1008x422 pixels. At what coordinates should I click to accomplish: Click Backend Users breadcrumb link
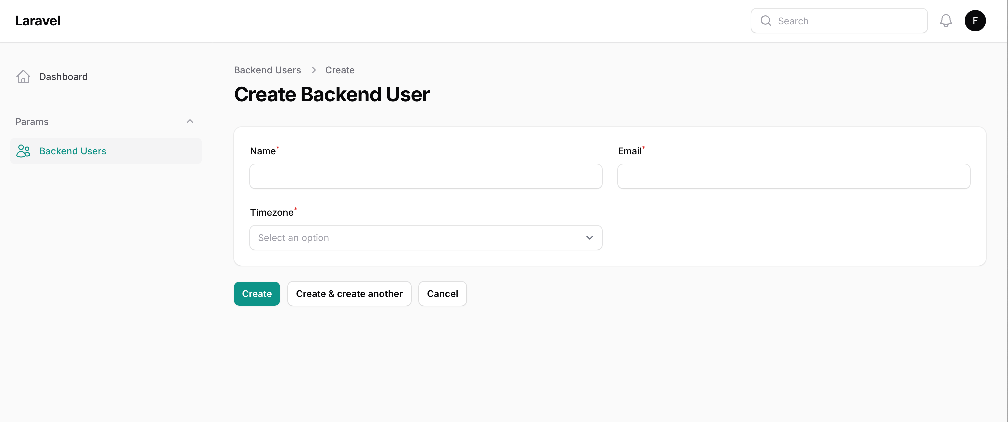pyautogui.click(x=267, y=70)
